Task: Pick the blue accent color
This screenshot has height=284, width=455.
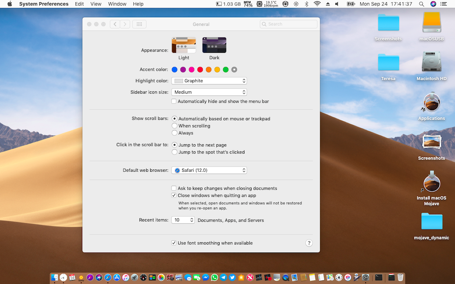Action: [174, 70]
